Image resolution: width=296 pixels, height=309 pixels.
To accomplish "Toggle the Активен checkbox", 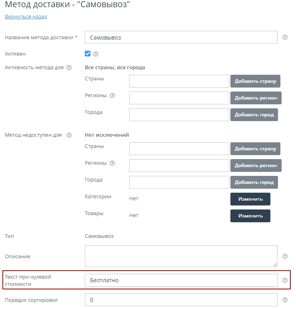I will [88, 54].
